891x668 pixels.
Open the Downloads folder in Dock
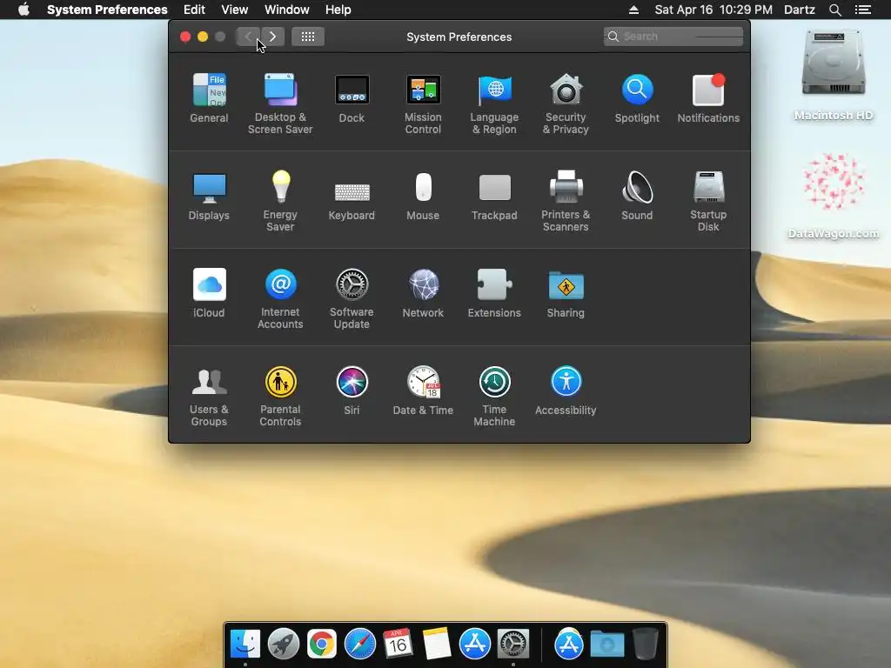tap(606, 645)
